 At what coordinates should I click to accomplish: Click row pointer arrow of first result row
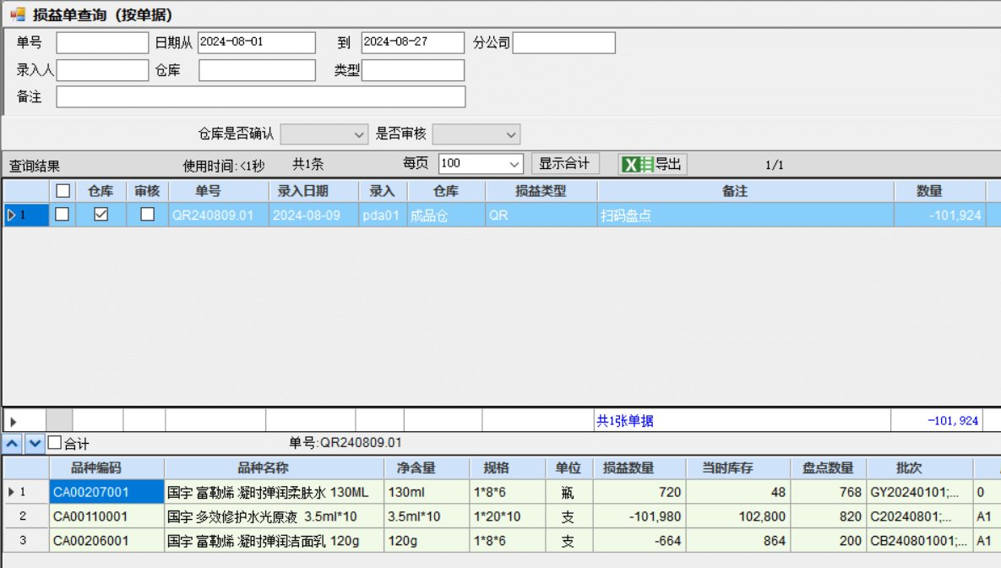click(x=12, y=216)
